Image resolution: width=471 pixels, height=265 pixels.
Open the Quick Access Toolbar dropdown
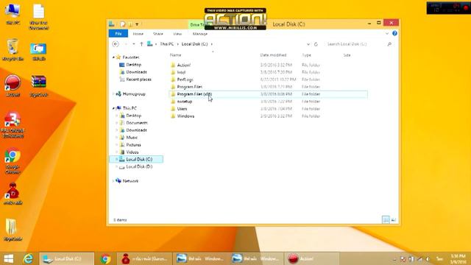click(137, 24)
